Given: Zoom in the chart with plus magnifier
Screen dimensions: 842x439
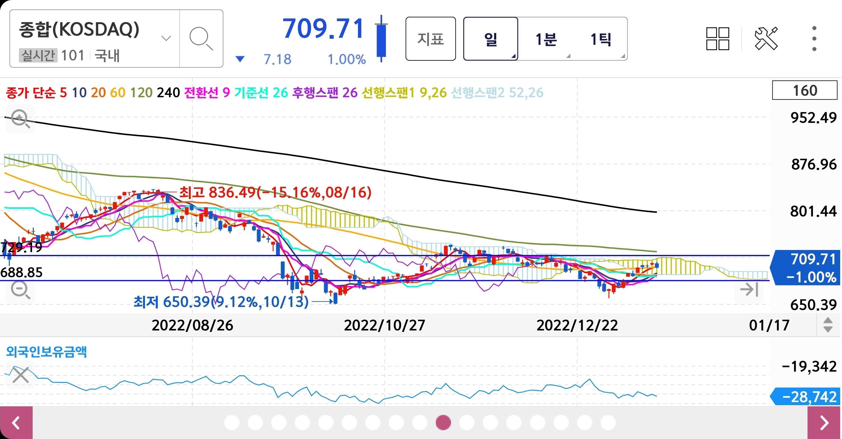Looking at the screenshot, I should pos(20,119).
